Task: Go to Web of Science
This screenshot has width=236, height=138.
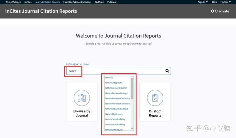Action: pyautogui.click(x=13, y=2)
